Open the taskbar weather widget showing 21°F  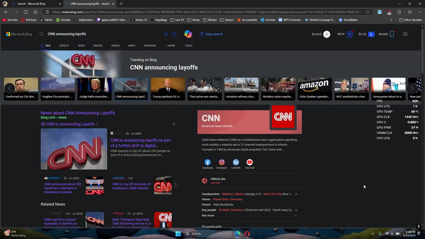coord(15,234)
